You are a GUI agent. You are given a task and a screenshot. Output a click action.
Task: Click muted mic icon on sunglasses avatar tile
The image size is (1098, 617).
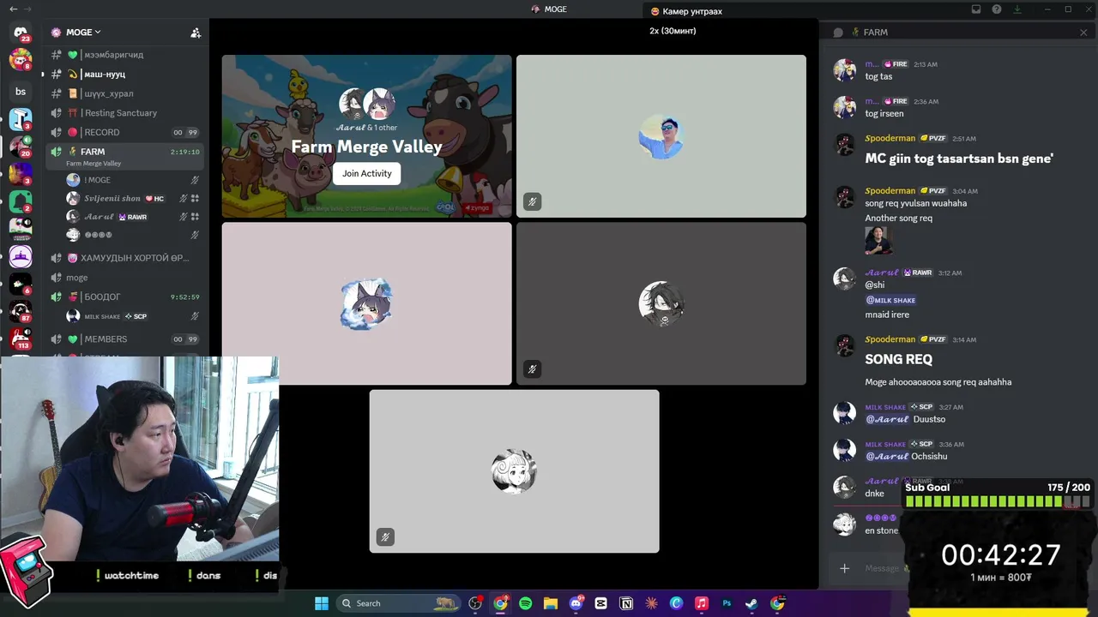[533, 202]
